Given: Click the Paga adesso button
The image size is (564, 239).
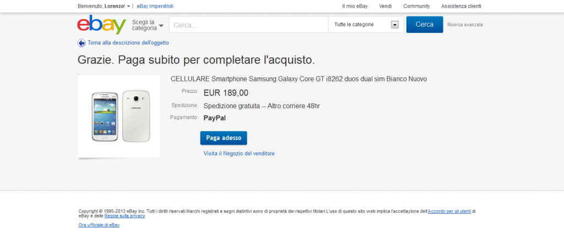Looking at the screenshot, I should [x=224, y=138].
